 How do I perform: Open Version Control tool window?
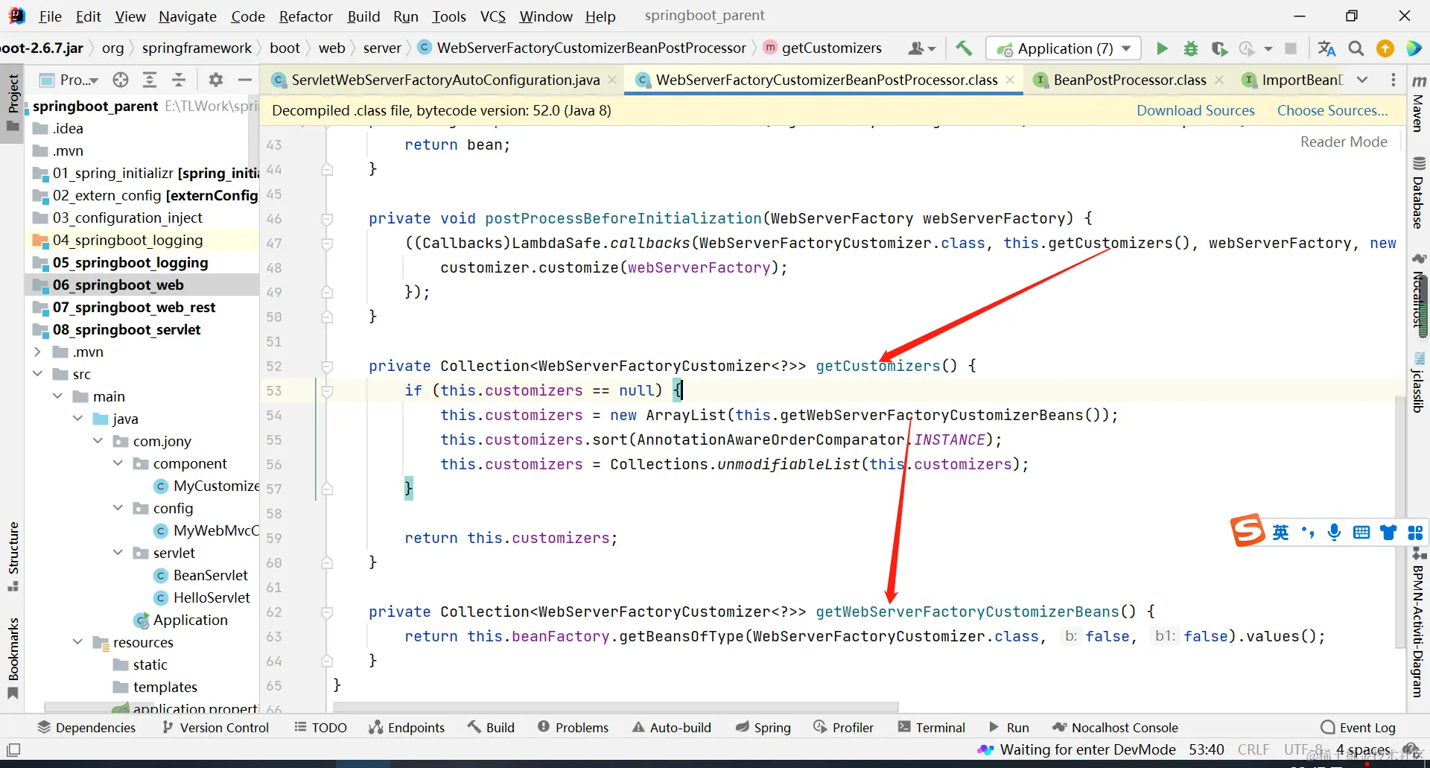click(215, 728)
